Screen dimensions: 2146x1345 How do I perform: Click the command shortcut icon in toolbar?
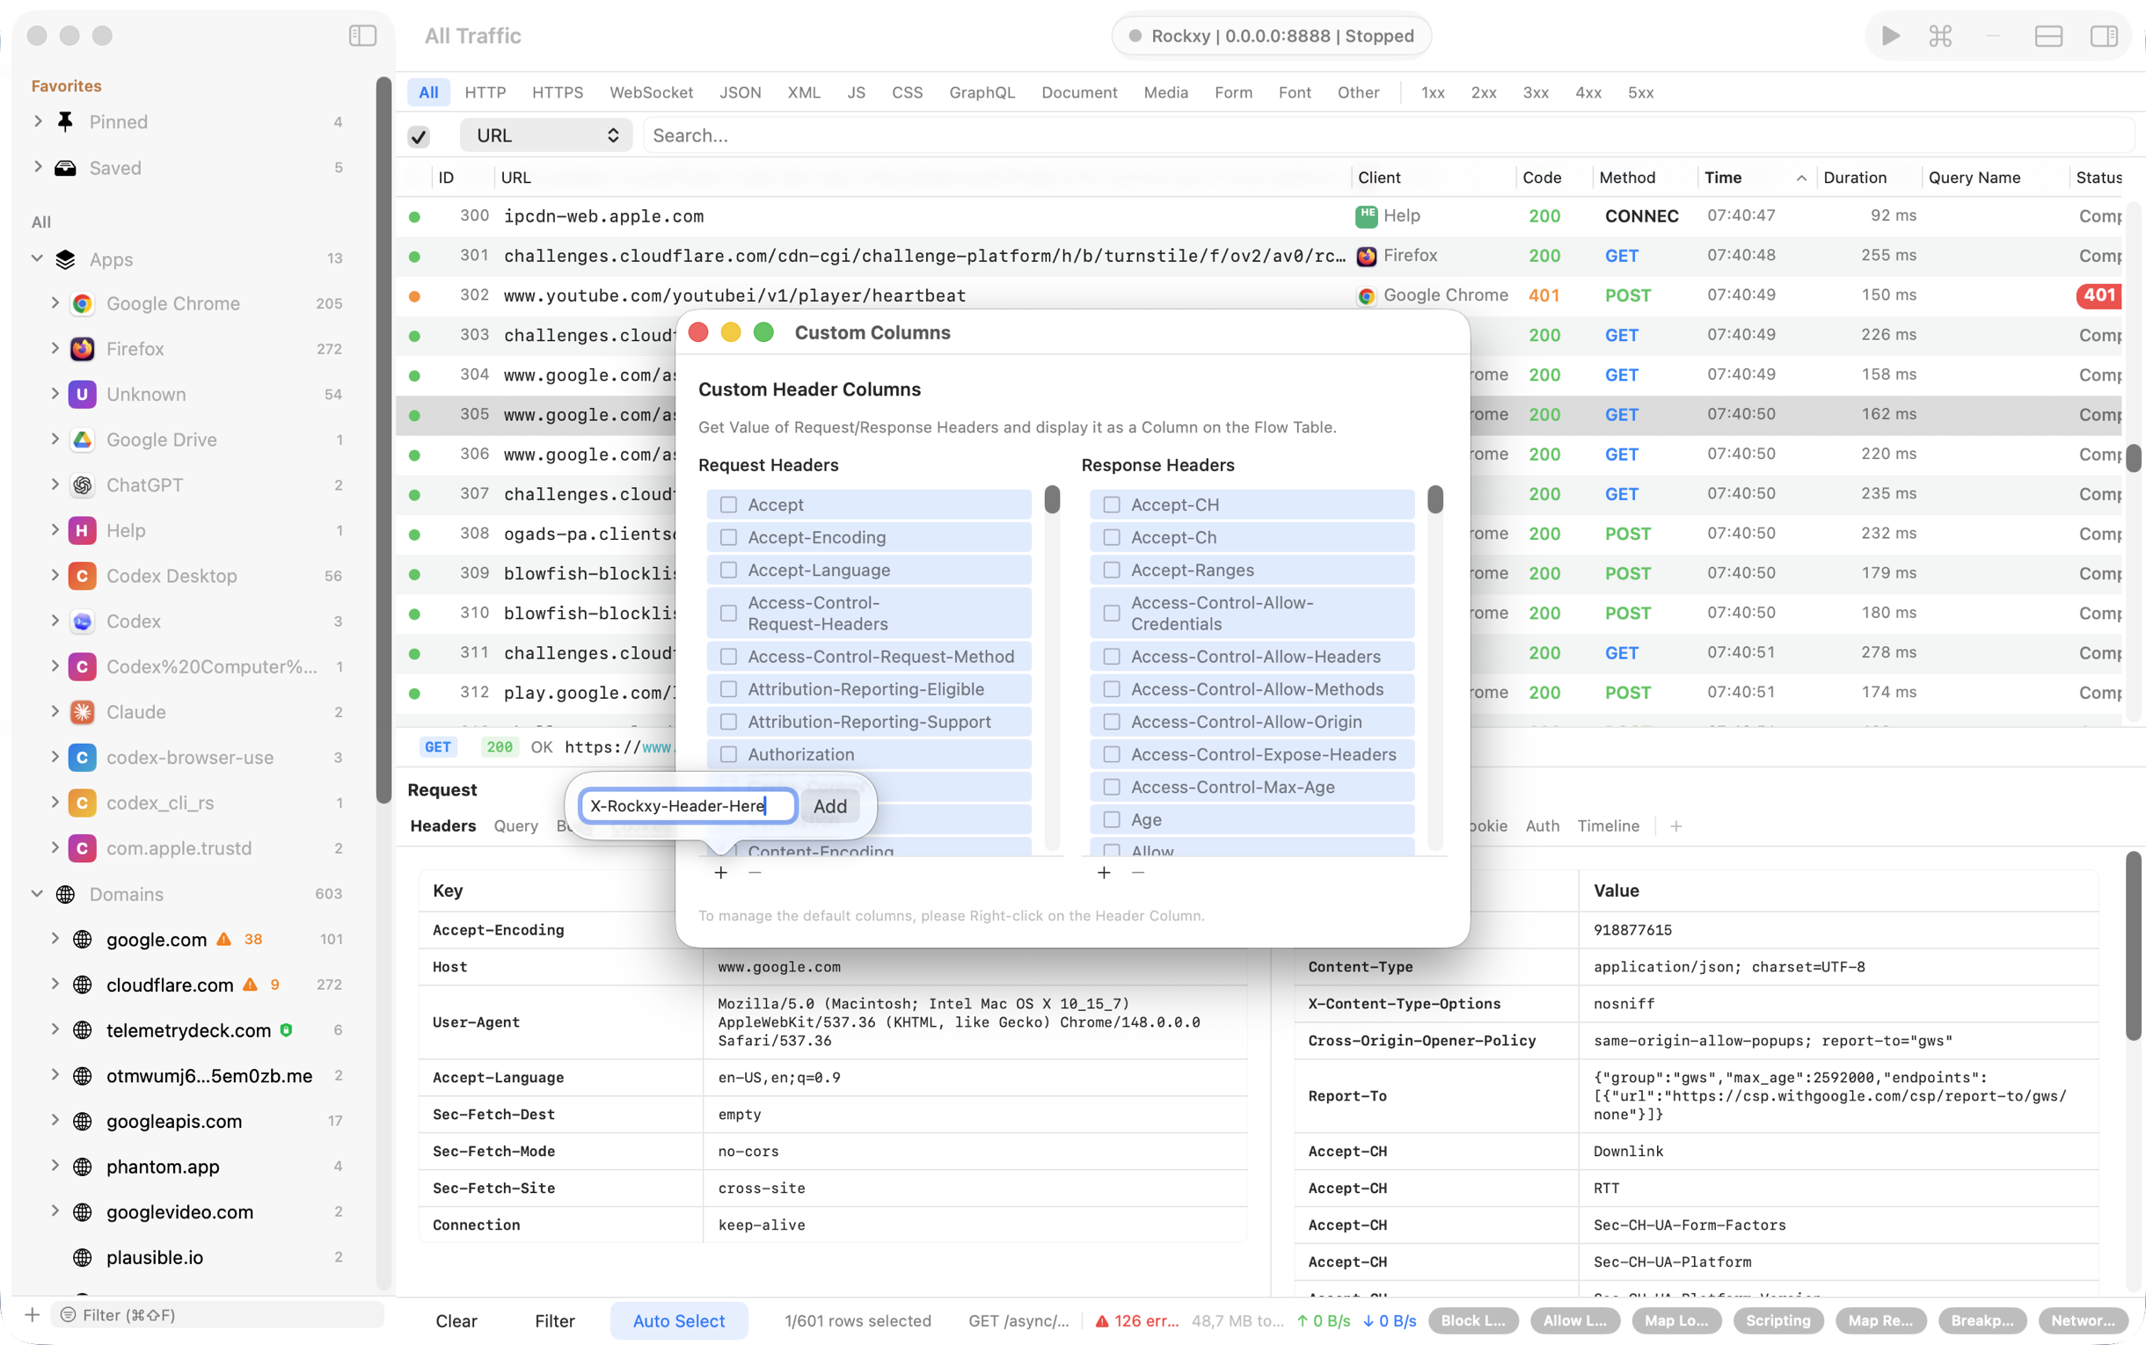pyautogui.click(x=1940, y=35)
